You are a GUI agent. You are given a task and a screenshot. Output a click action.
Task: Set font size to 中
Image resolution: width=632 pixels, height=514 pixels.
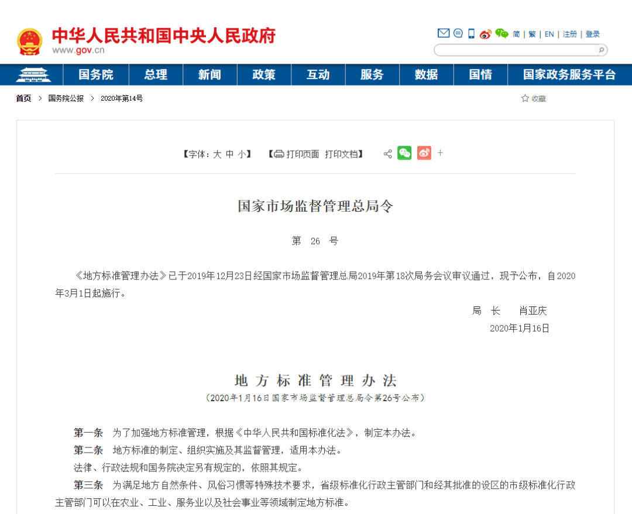[230, 154]
